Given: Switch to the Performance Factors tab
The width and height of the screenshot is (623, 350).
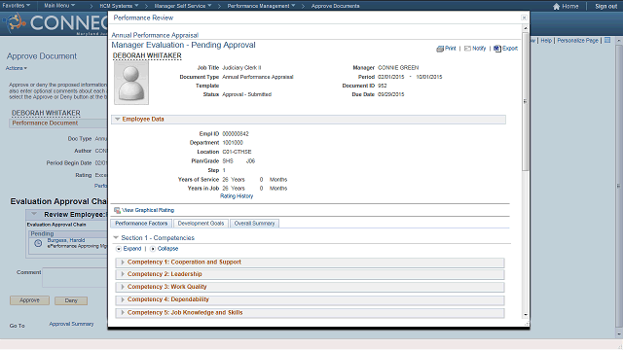Looking at the screenshot, I should (x=141, y=224).
